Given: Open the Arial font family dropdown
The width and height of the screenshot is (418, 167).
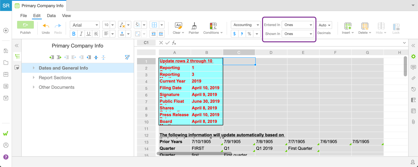Looking at the screenshot, I should (x=85, y=25).
